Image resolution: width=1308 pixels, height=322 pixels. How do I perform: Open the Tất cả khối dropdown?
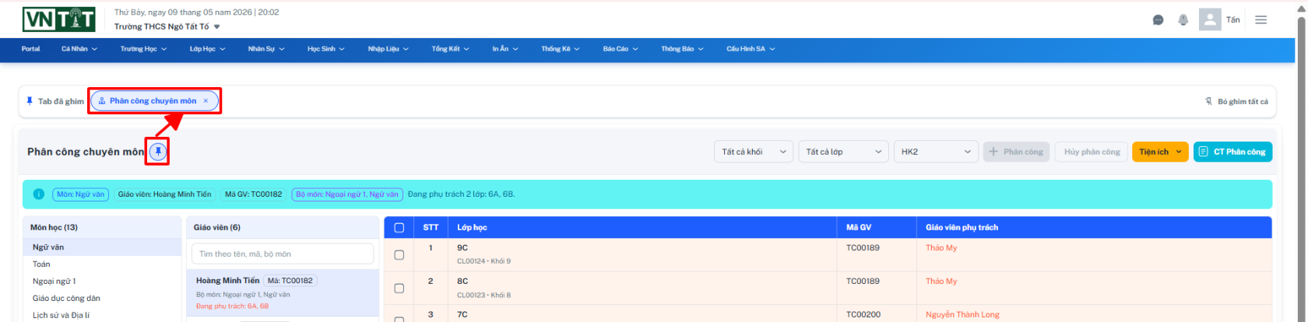(754, 152)
